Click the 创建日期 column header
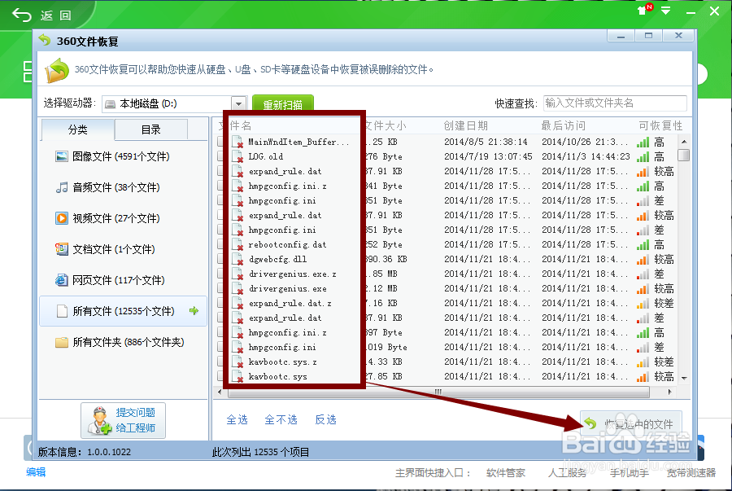732x491 pixels. click(x=465, y=125)
